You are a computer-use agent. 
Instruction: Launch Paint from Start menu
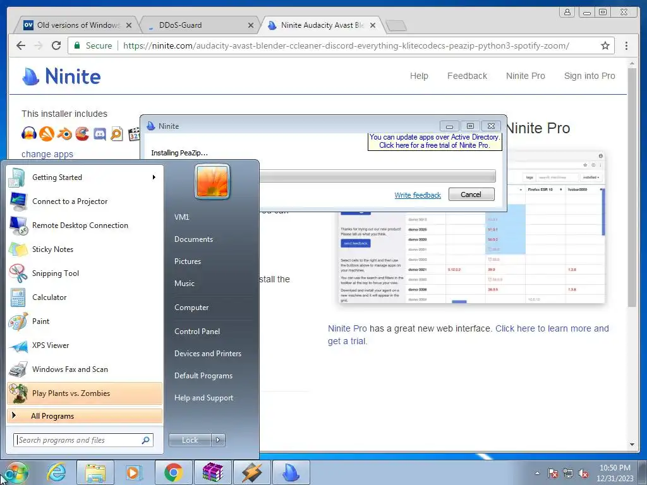[85, 321]
